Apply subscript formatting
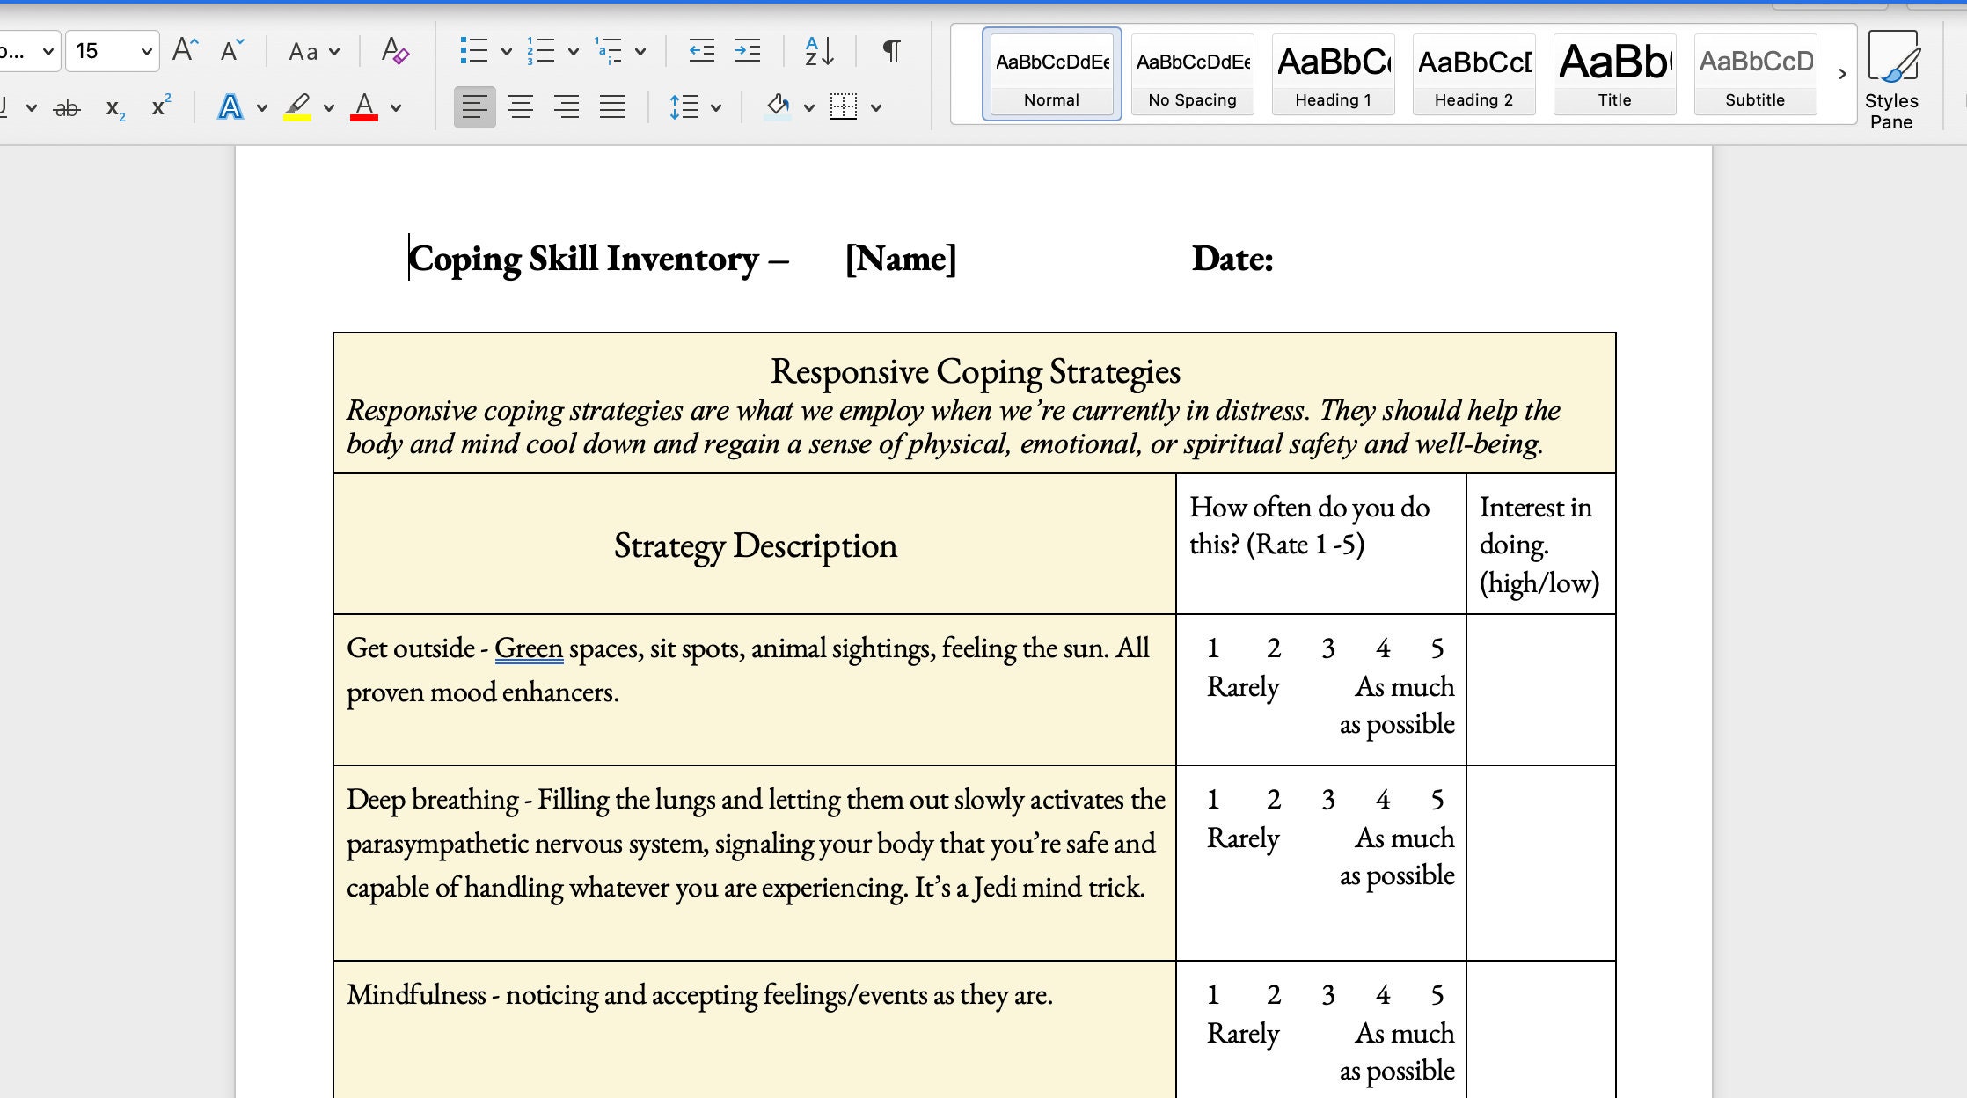The image size is (1967, 1098). [113, 106]
